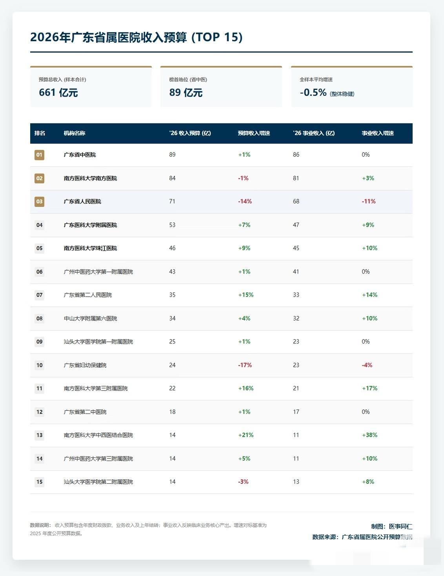The width and height of the screenshot is (444, 576).
Task: Click the '26 事业收入 (亿) column header
Action: [314, 133]
